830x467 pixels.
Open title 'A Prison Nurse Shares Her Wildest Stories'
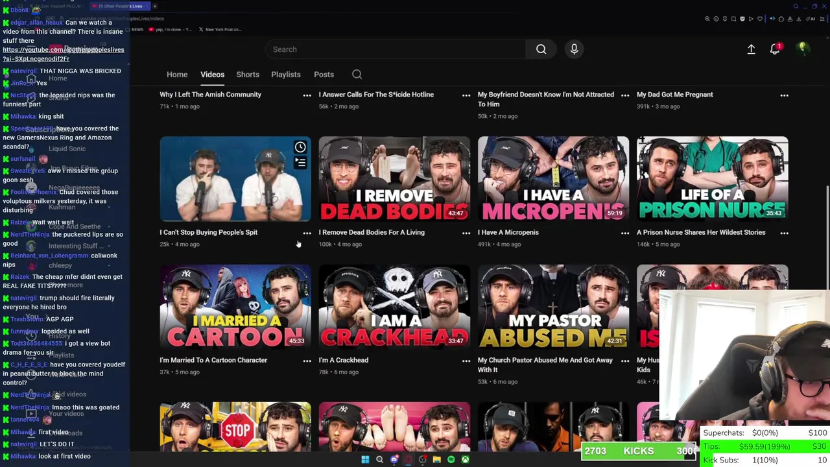click(x=701, y=232)
